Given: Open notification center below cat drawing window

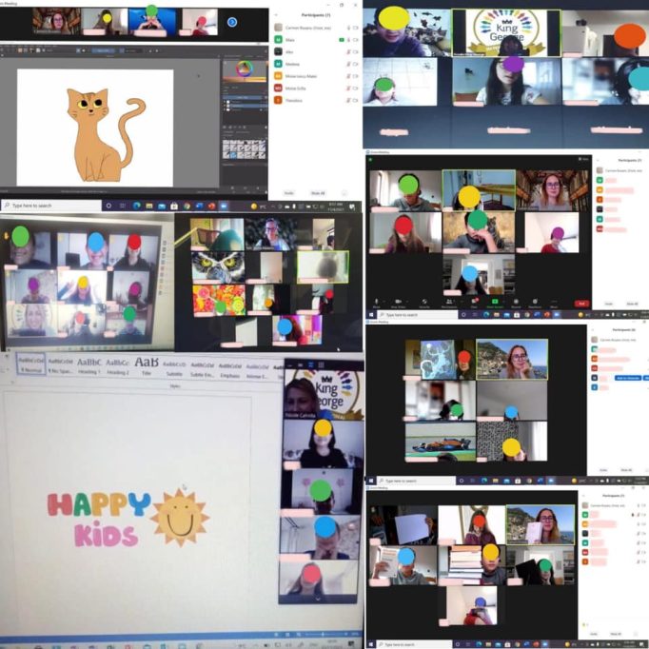Looking at the screenshot, I should 352,206.
